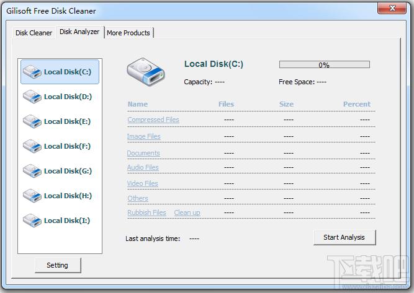The width and height of the screenshot is (414, 293).
Task: Switch to the Disk Analyzer tab
Action: pyautogui.click(x=79, y=32)
